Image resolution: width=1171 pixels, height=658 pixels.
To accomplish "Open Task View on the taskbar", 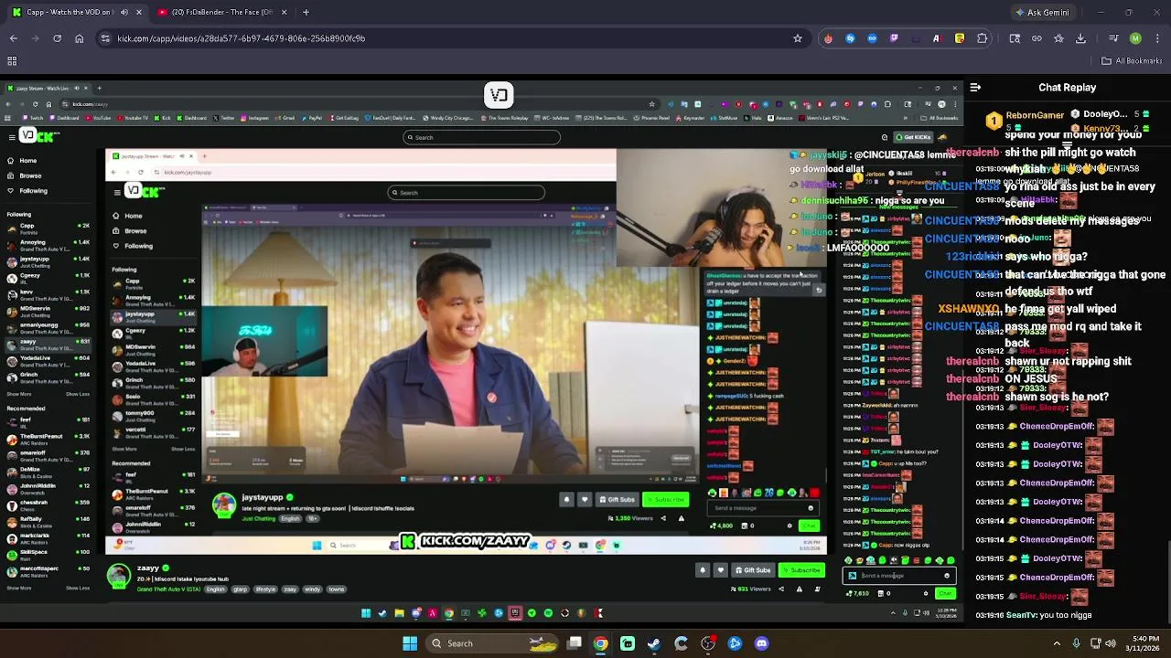I will coord(575,643).
